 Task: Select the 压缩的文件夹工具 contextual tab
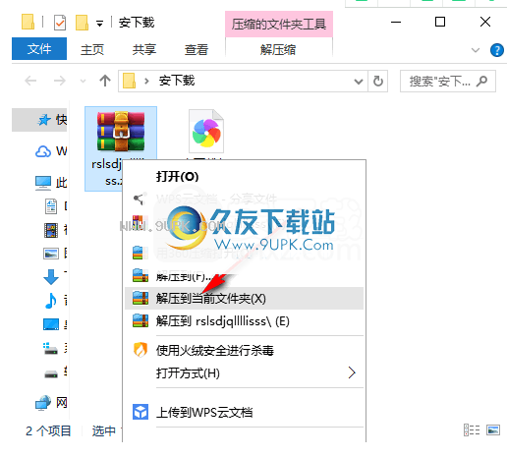279,24
